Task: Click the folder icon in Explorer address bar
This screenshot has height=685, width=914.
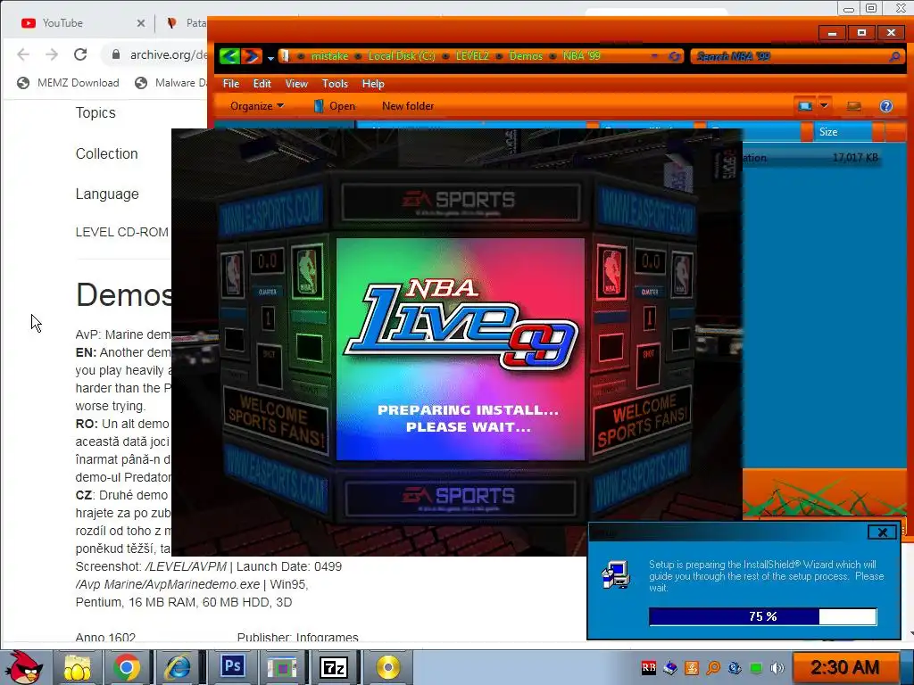Action: [285, 56]
